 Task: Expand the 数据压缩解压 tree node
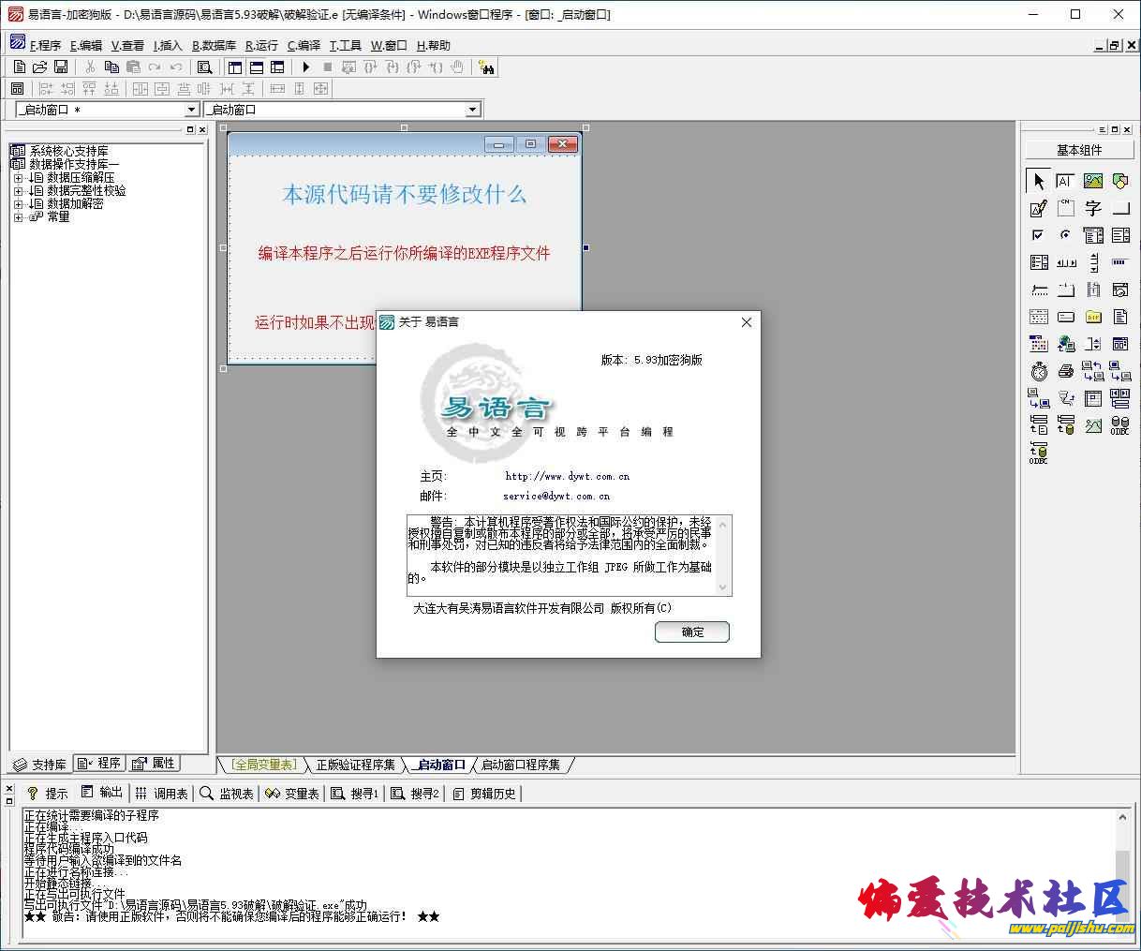18,177
